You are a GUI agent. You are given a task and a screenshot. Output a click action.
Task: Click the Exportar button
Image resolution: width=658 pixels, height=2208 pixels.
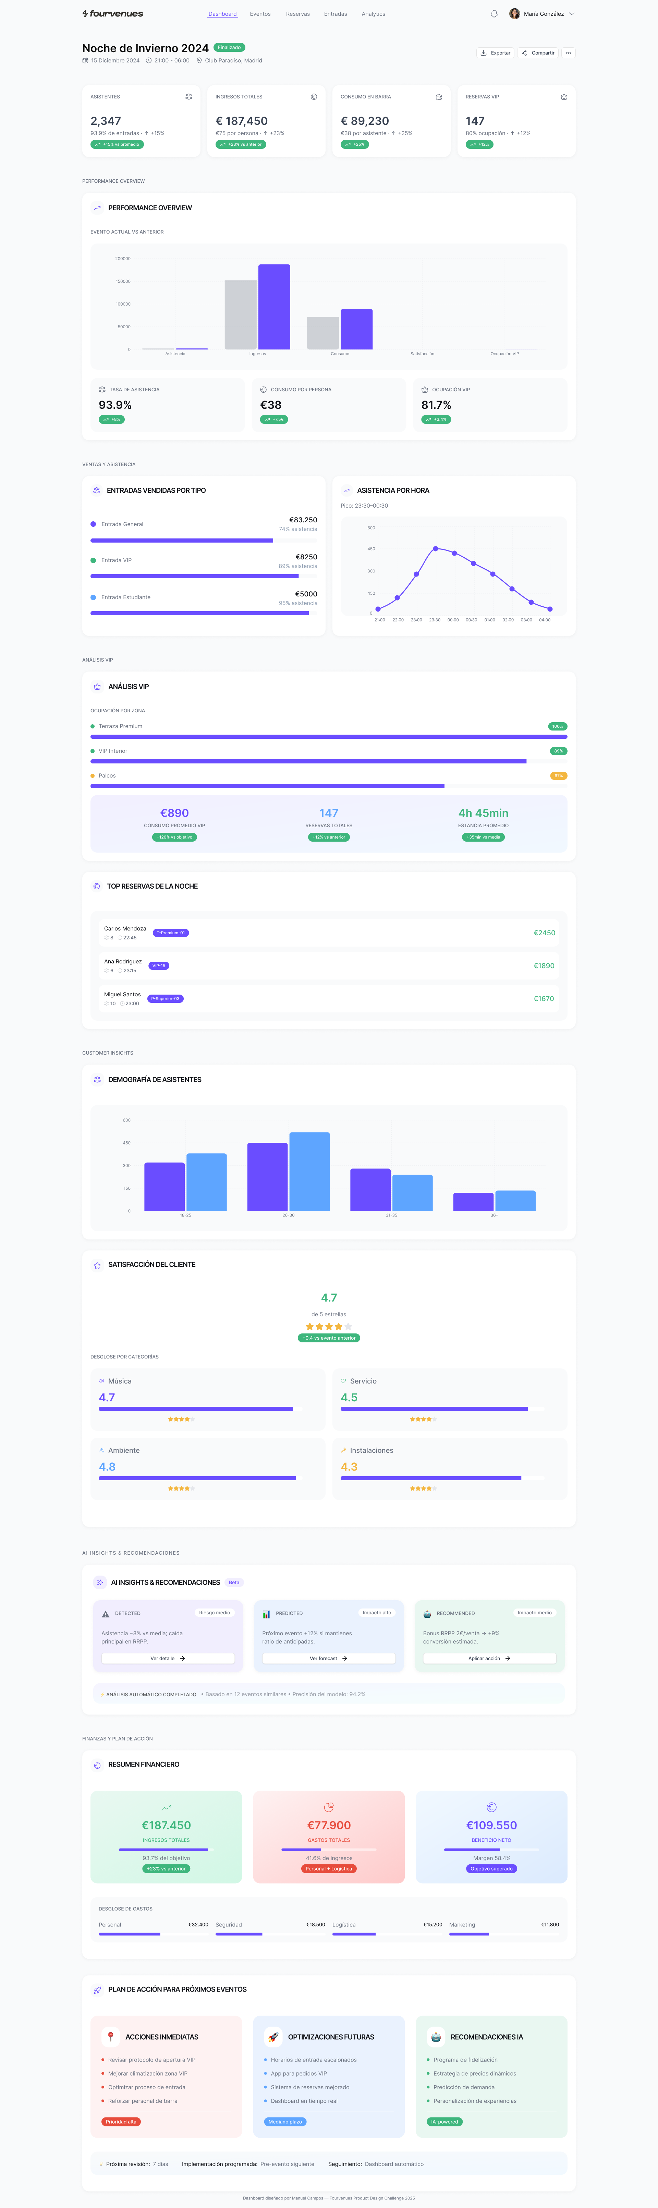tap(495, 53)
